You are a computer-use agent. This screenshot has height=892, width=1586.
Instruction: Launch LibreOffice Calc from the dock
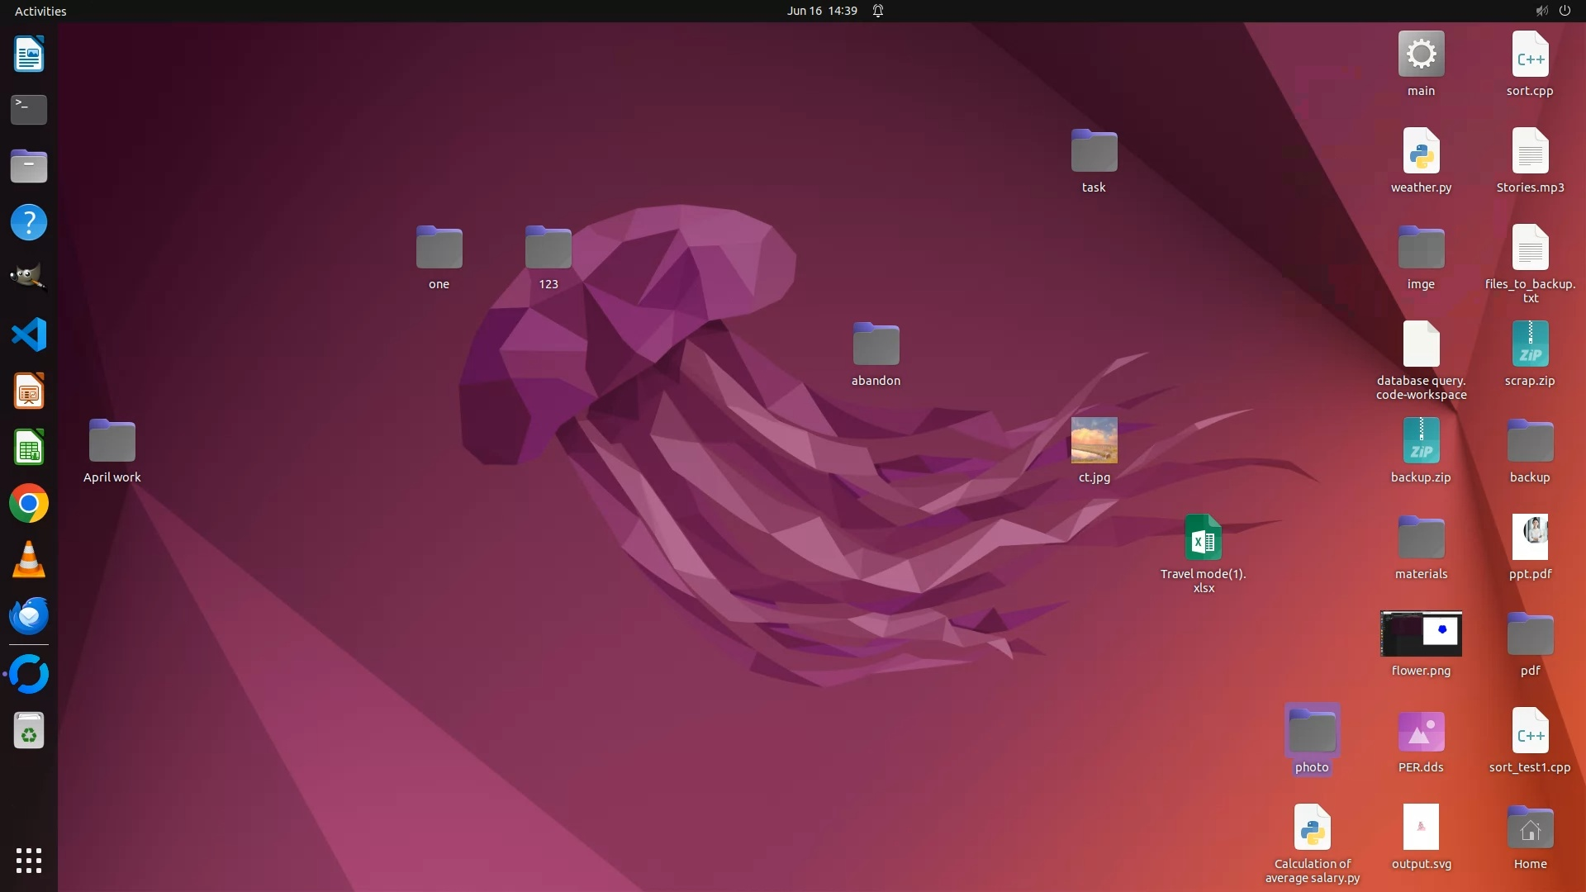pos(29,447)
